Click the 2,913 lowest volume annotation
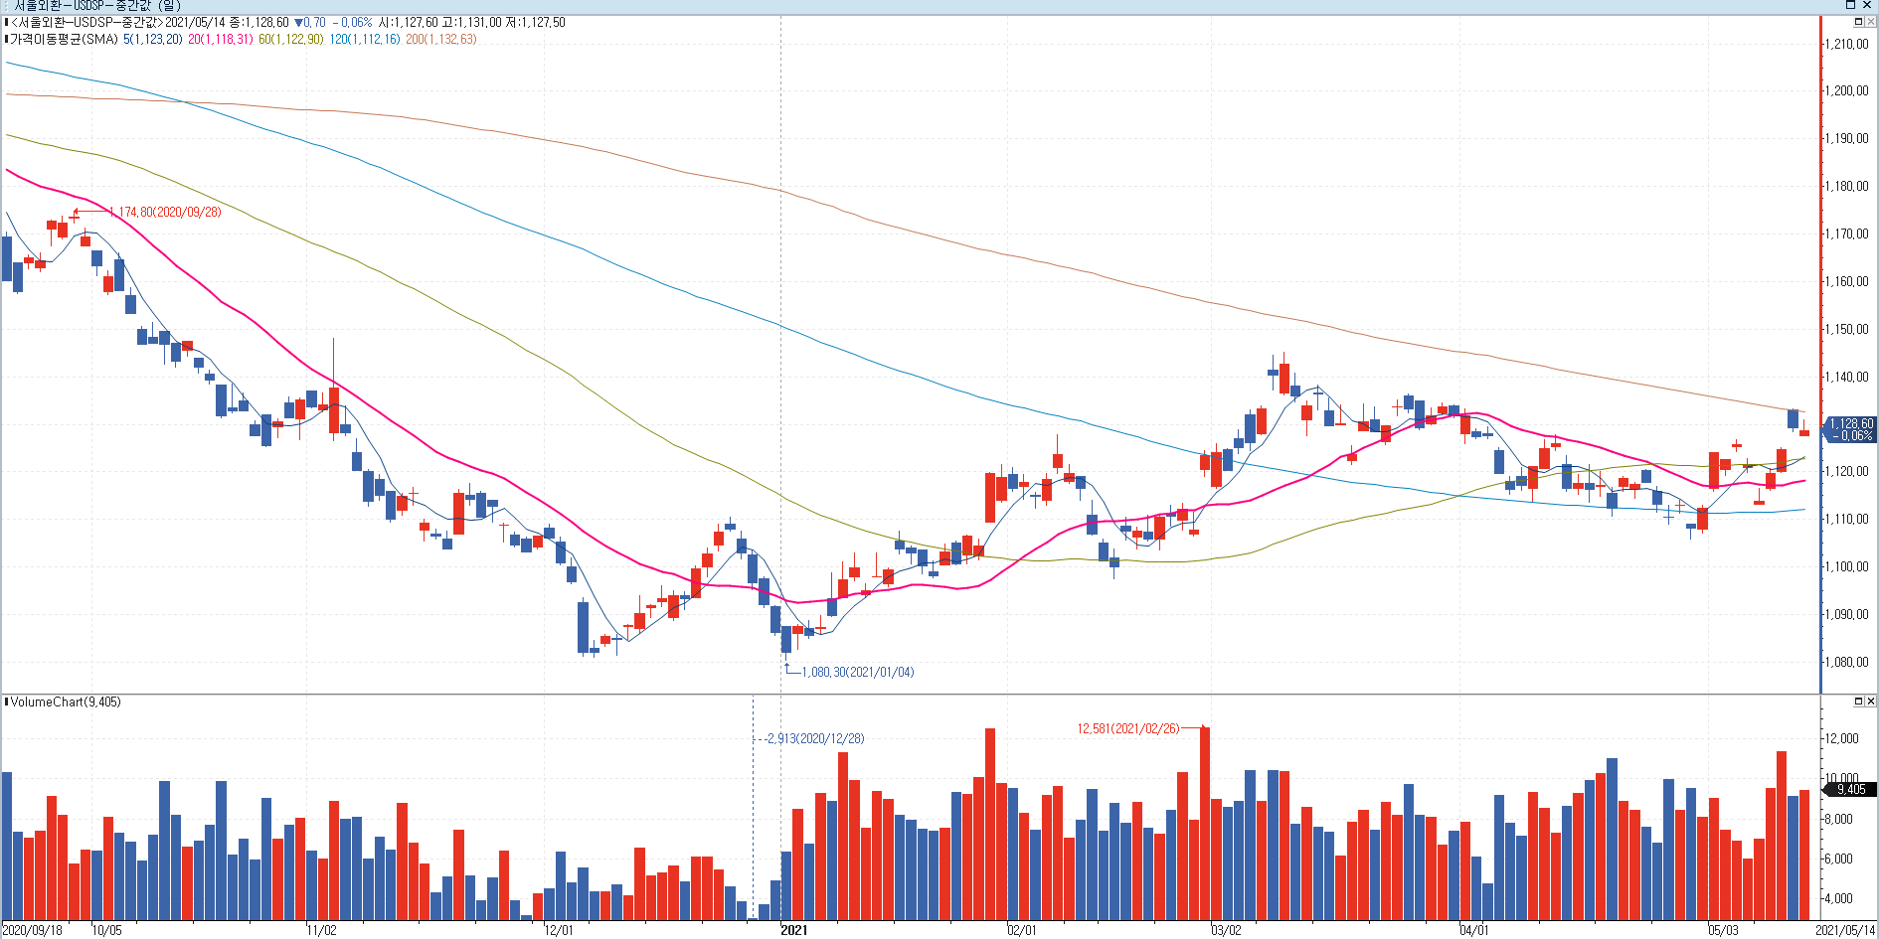This screenshot has height=939, width=1879. point(815,738)
